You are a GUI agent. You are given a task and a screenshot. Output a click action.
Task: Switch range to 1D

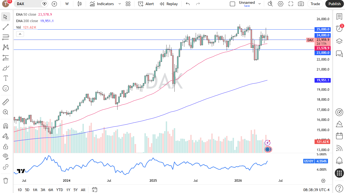(20, 190)
